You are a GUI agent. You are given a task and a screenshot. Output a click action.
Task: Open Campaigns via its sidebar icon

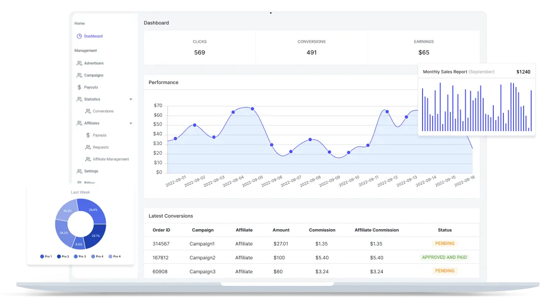click(79, 75)
